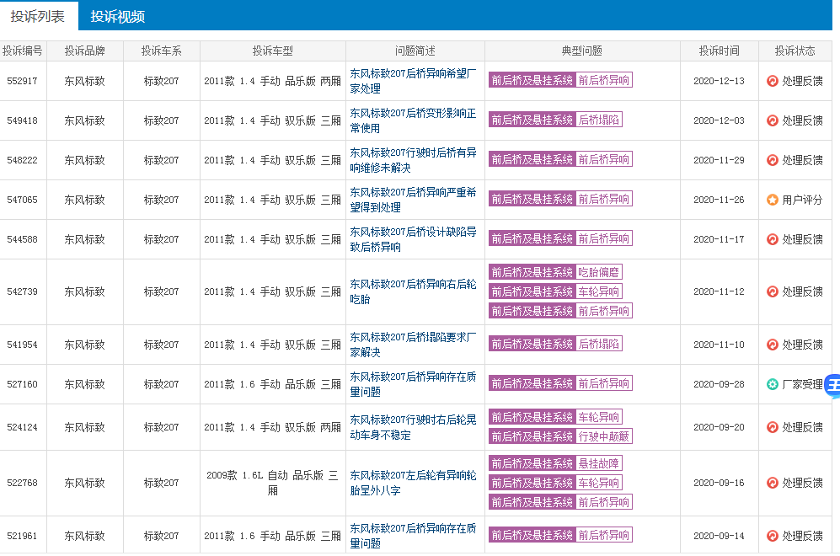Open complaint link 东风标致207后桥异响右后轮吃胎

click(413, 291)
